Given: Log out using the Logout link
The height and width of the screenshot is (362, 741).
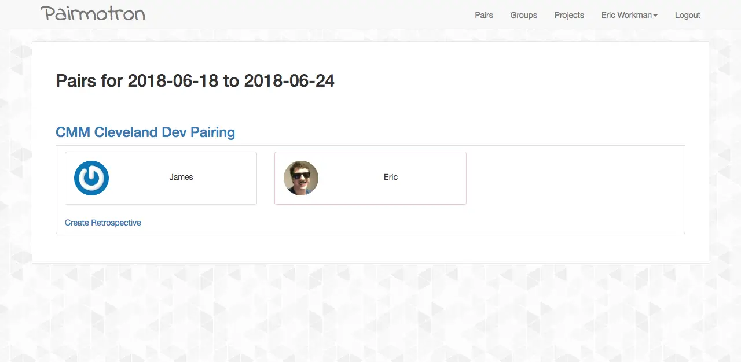Looking at the screenshot, I should (687, 15).
